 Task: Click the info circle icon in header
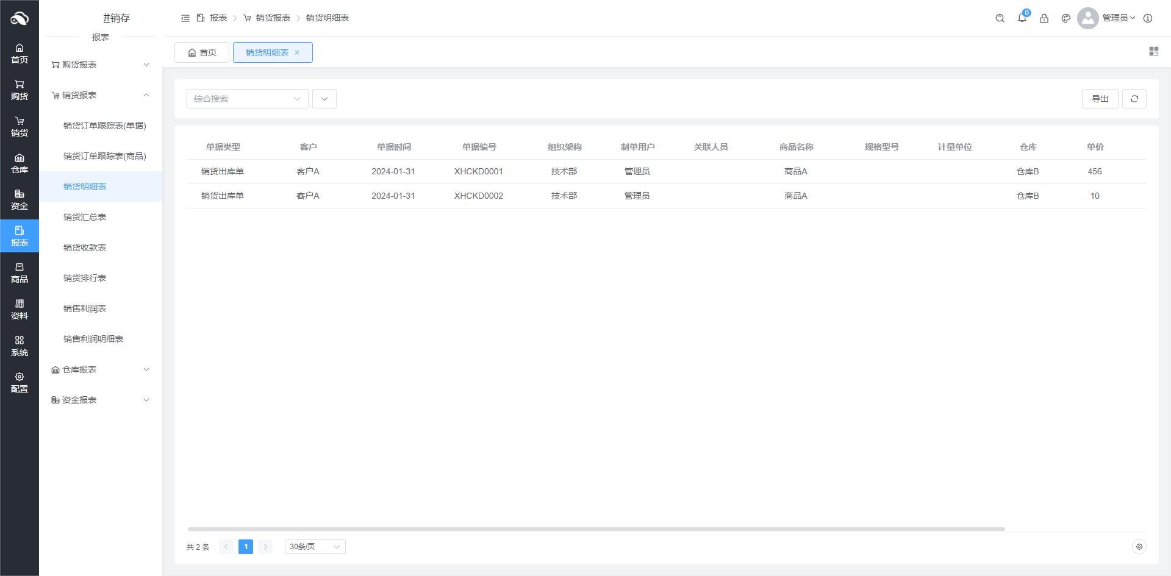pos(1148,18)
